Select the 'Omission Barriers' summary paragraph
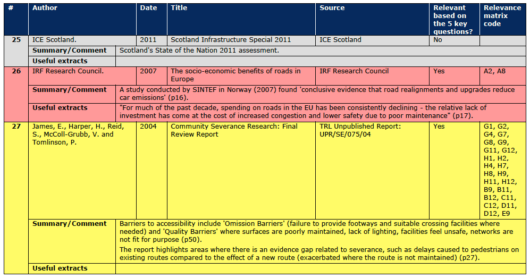530x278 pixels. point(316,232)
